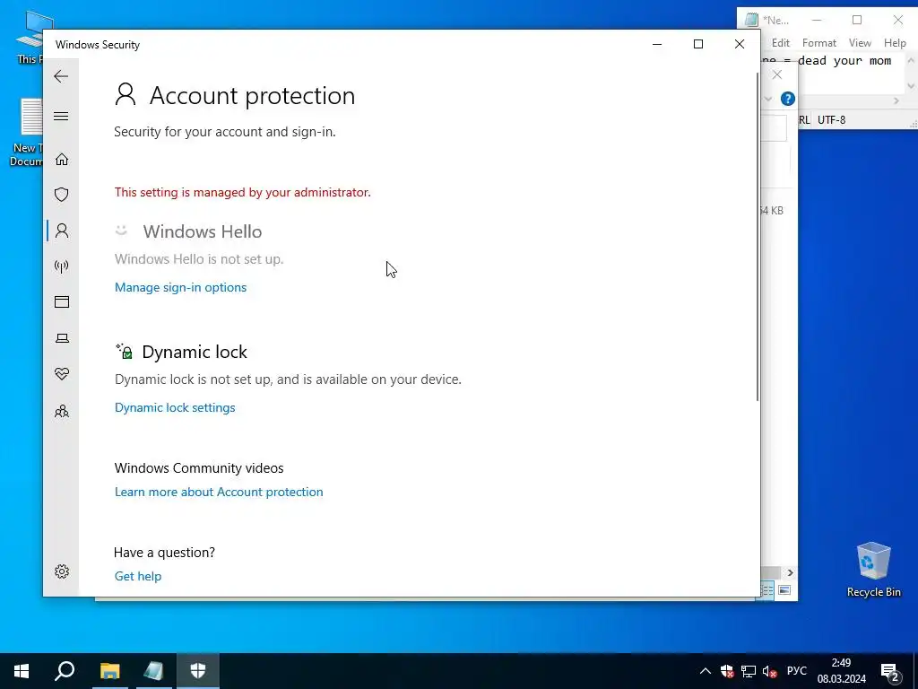This screenshot has height=689, width=918.
Task: Switch to Notepad on taskbar
Action: pyautogui.click(x=153, y=671)
